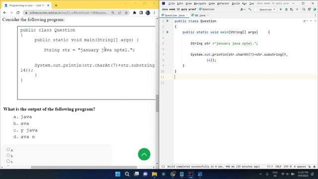Click IntelliJ IDEA icon in taskbar

(x=191, y=174)
